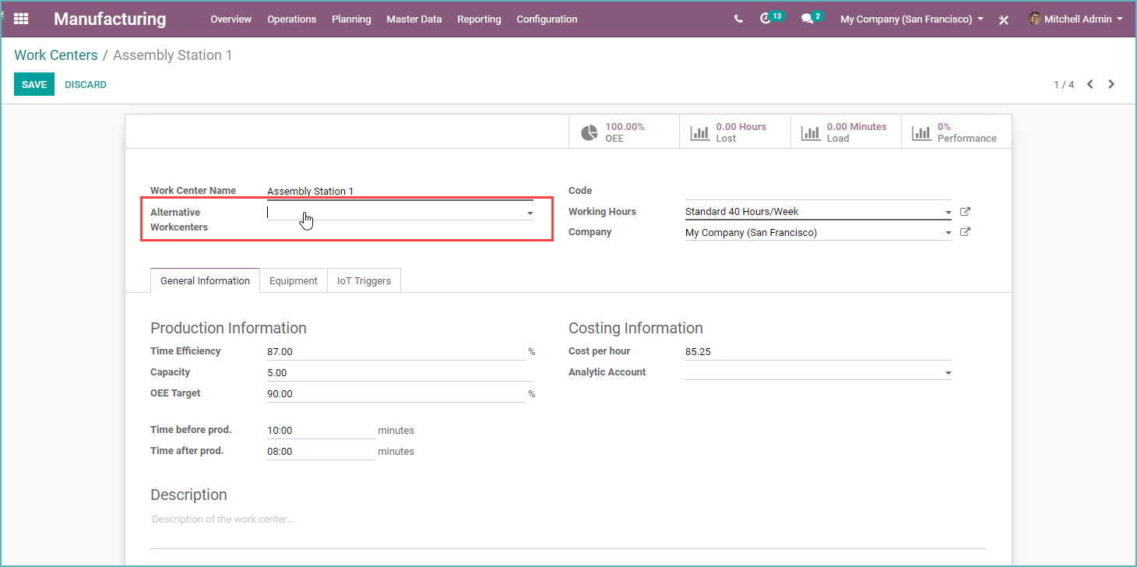Open the Reporting menu
Viewport: 1137px width, 567px height.
[x=479, y=19]
